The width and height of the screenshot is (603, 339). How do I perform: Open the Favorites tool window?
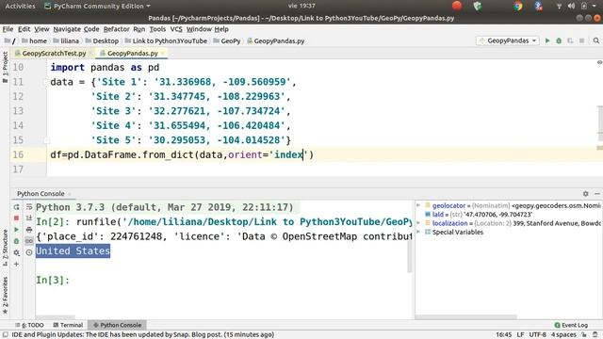coord(5,295)
